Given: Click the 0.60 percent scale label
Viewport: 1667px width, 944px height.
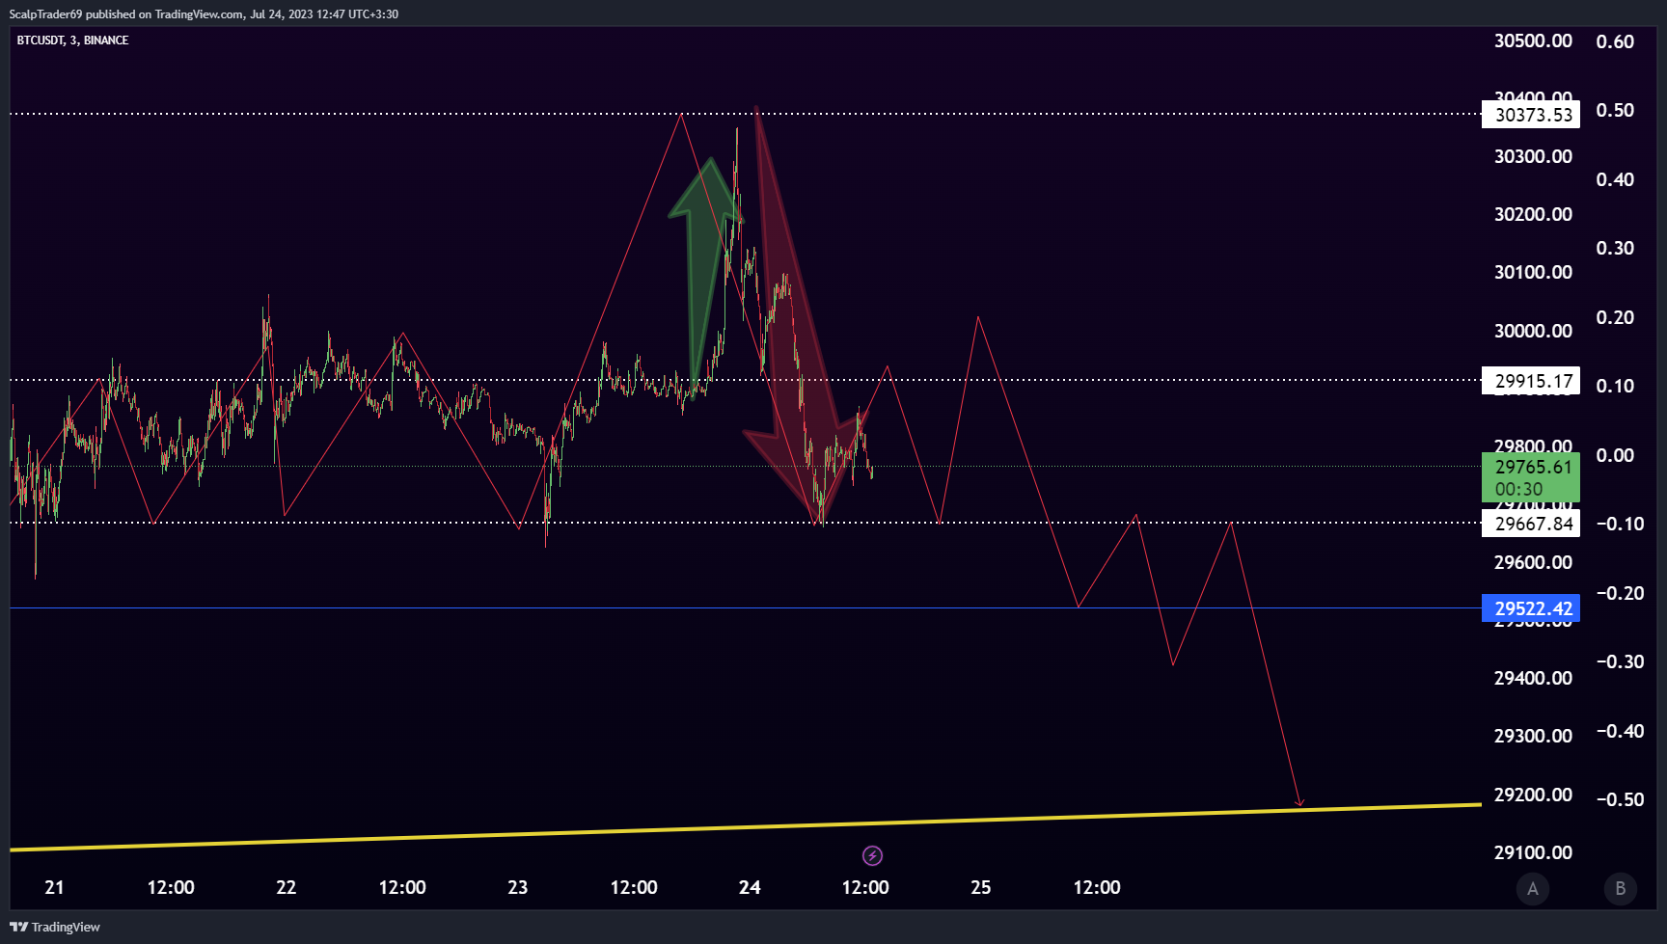Looking at the screenshot, I should click(x=1615, y=41).
